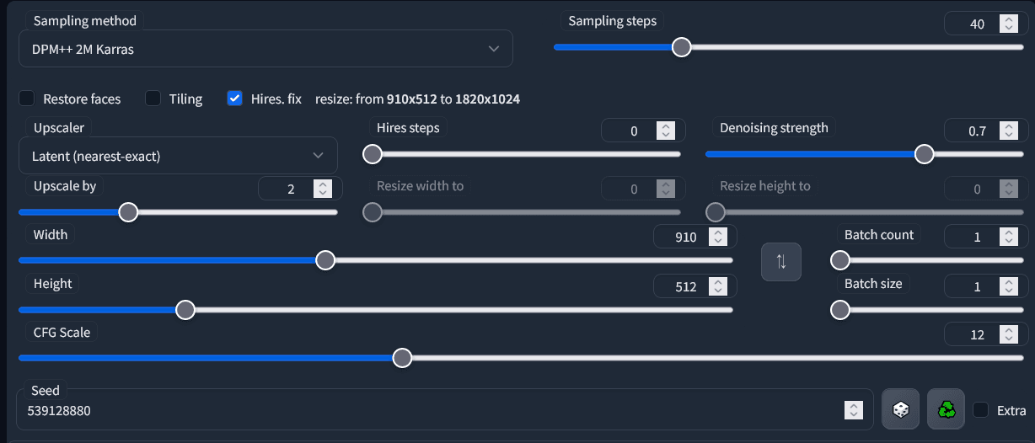This screenshot has height=443, width=1035.
Task: Click the dice random seed button
Action: point(901,409)
